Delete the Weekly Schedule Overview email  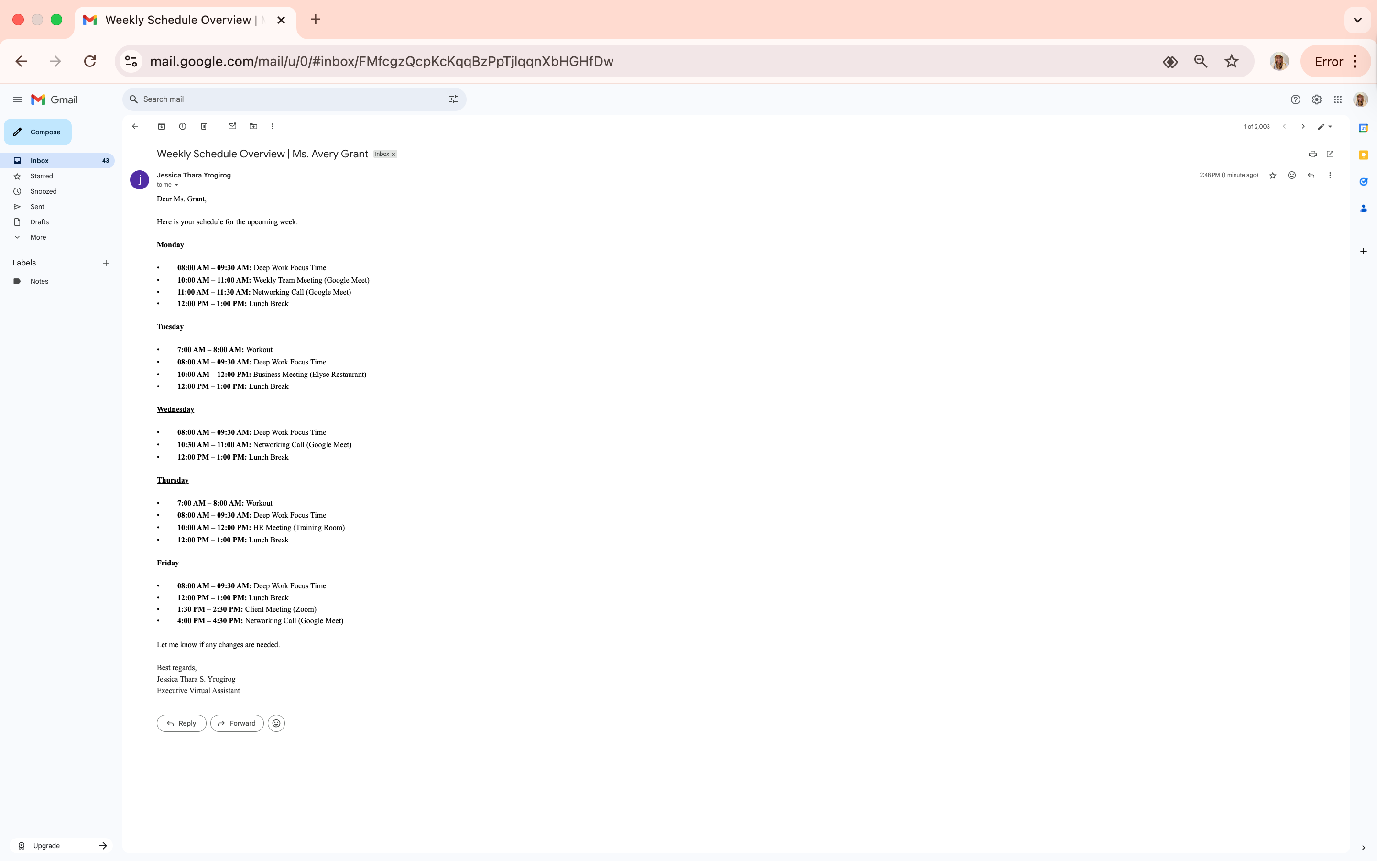point(204,126)
